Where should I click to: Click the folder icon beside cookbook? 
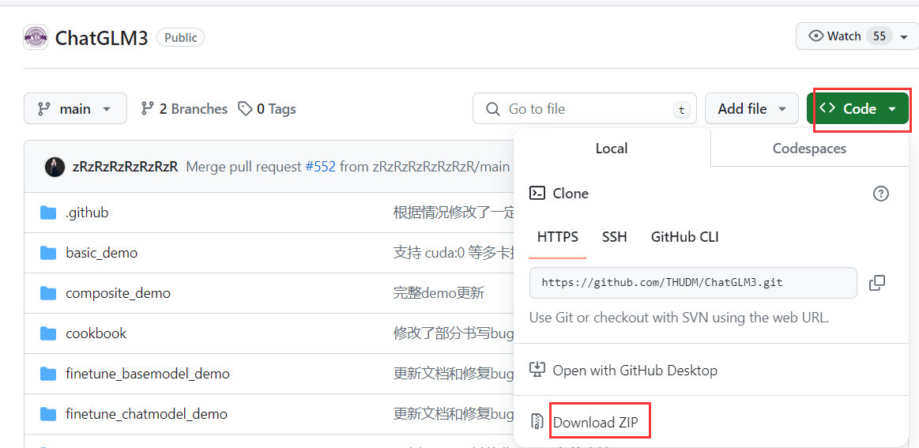pyautogui.click(x=48, y=333)
